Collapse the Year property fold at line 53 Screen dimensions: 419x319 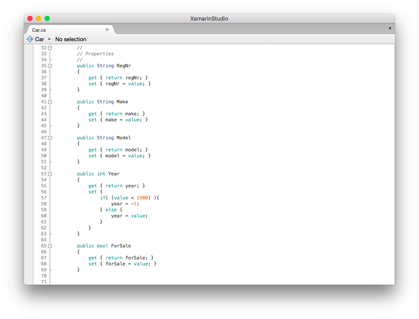pos(50,174)
